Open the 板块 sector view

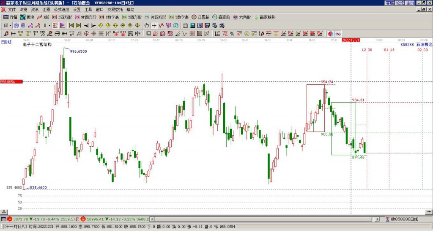(27, 17)
